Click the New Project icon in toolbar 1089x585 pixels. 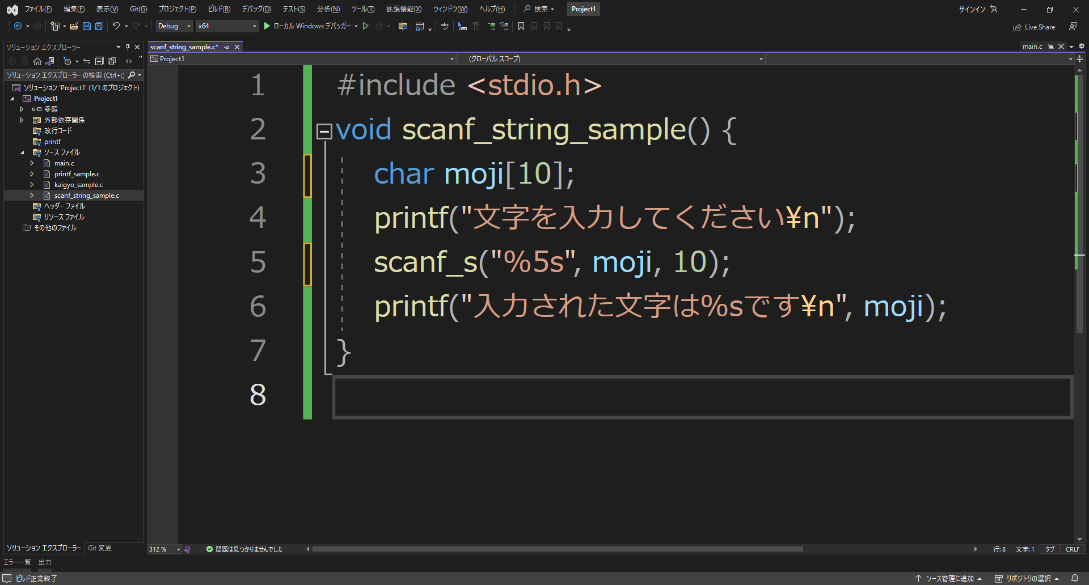pos(55,26)
